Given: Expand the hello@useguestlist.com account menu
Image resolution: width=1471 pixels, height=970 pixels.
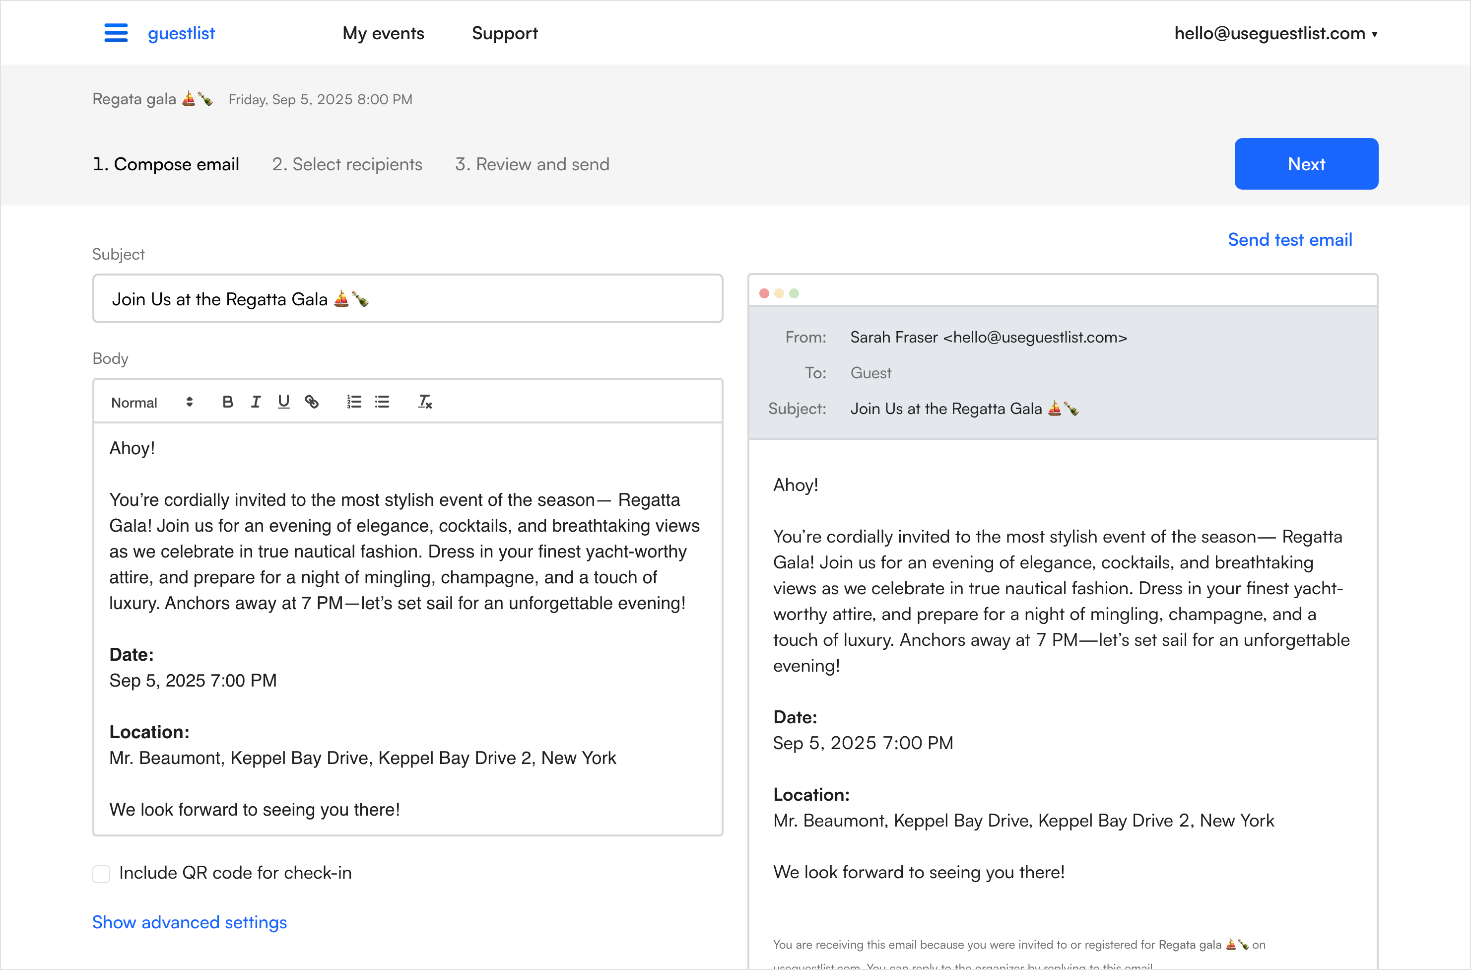Looking at the screenshot, I should click(x=1275, y=33).
